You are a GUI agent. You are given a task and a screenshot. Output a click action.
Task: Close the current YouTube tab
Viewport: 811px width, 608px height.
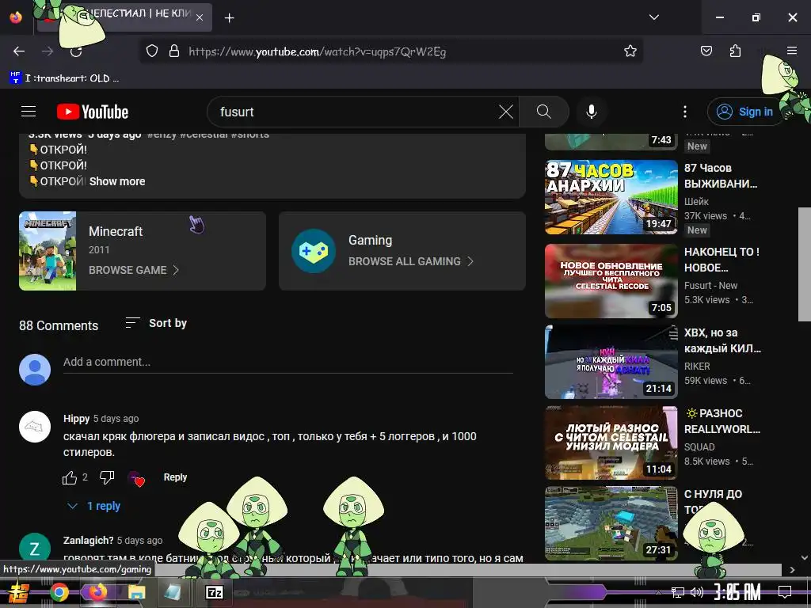pyautogui.click(x=200, y=17)
